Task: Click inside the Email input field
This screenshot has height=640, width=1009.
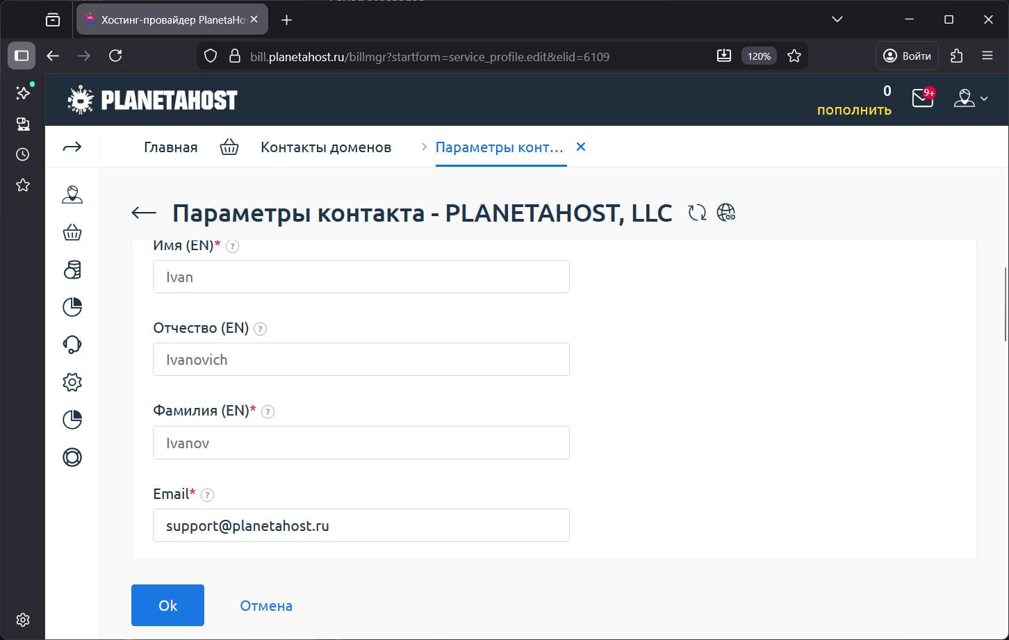Action: (x=361, y=525)
